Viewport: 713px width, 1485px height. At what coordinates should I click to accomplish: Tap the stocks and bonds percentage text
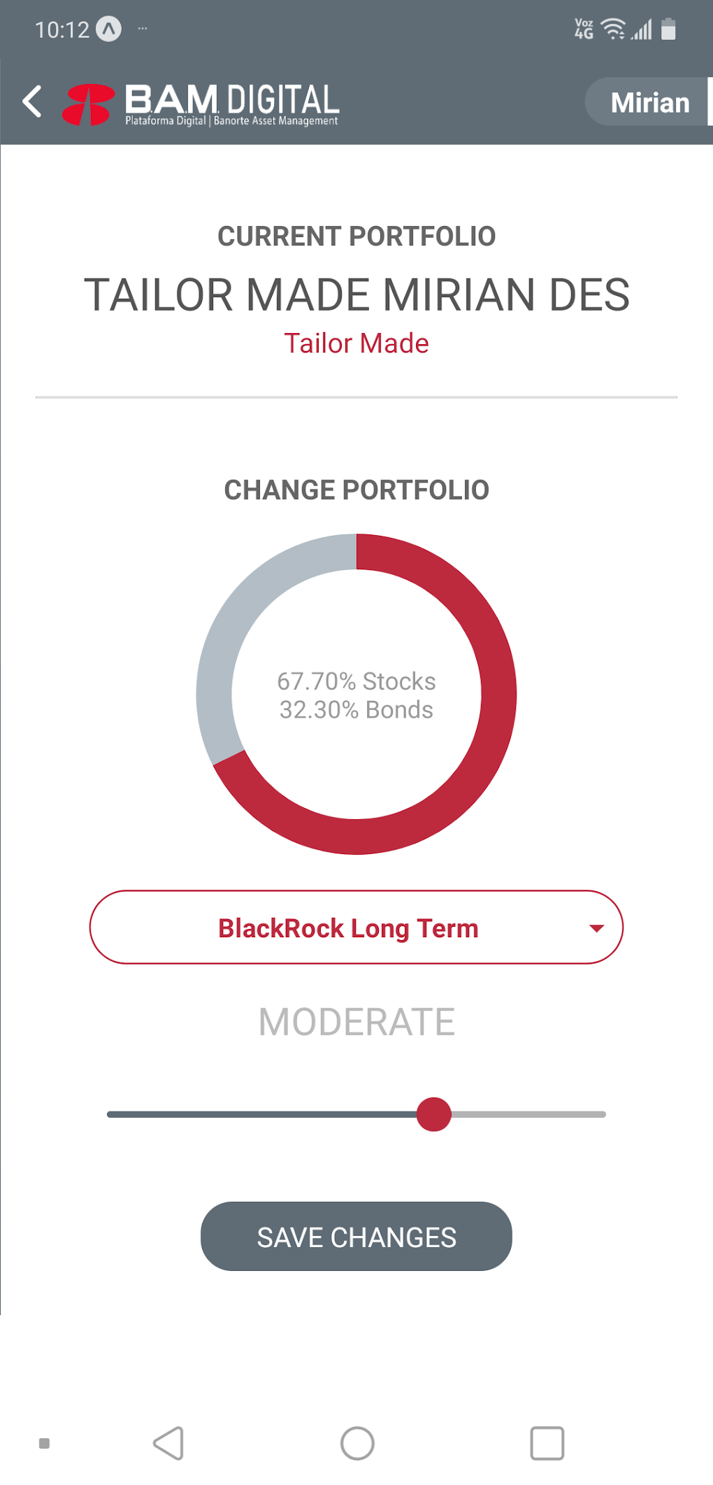pyautogui.click(x=356, y=695)
